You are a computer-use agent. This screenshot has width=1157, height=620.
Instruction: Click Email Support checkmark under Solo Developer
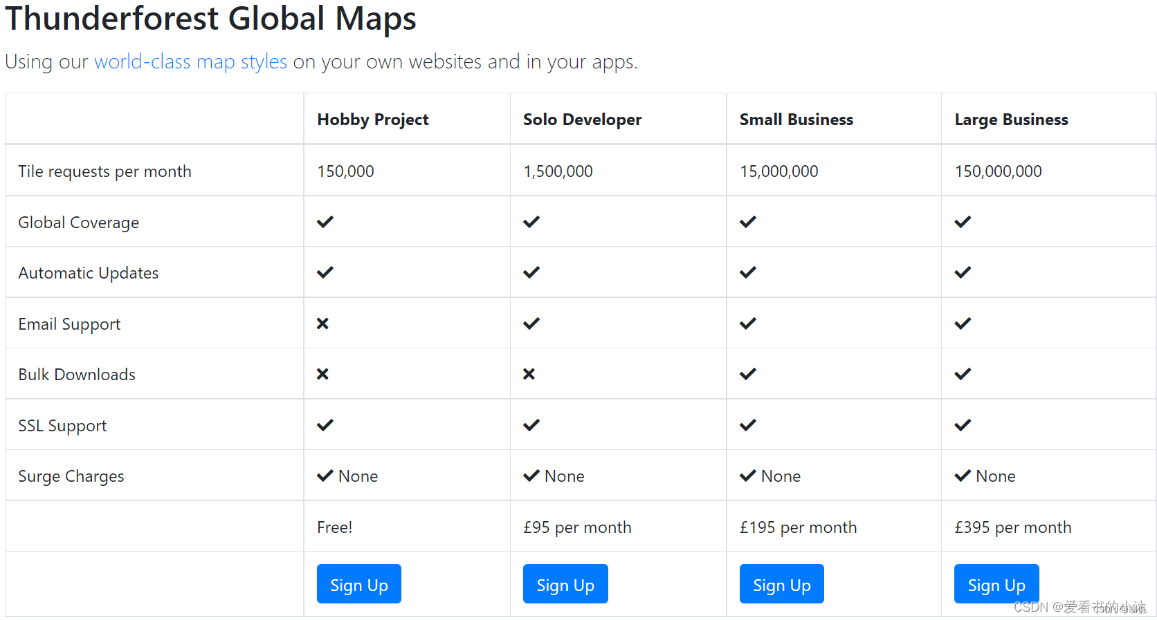tap(531, 323)
